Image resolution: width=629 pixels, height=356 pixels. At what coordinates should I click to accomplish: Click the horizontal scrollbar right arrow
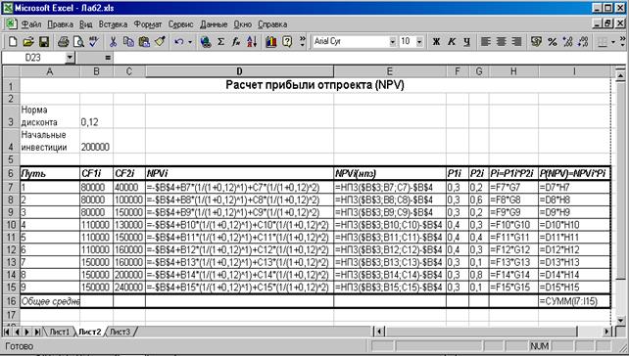[607, 332]
